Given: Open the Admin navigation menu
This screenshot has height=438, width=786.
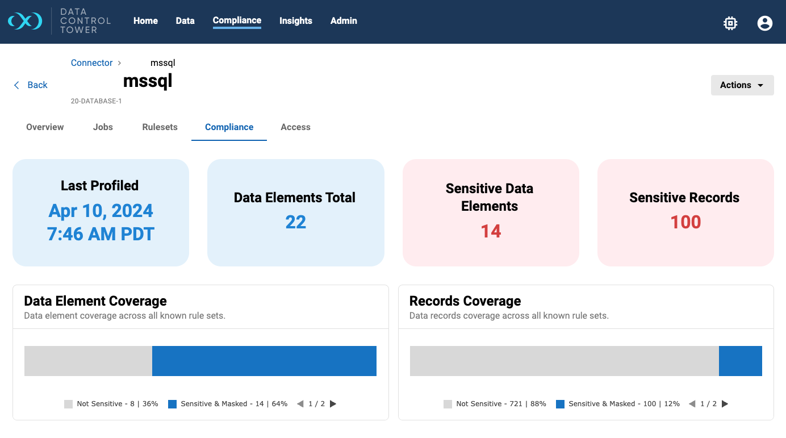Looking at the screenshot, I should 344,21.
